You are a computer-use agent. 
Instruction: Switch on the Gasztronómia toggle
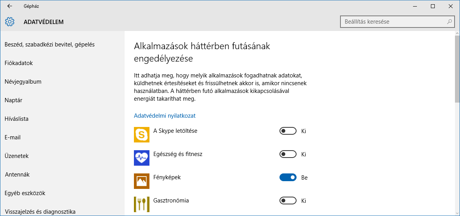tap(288, 201)
